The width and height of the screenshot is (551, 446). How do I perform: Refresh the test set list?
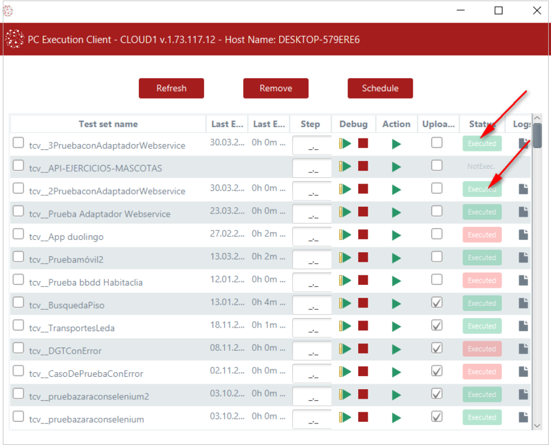pos(171,88)
